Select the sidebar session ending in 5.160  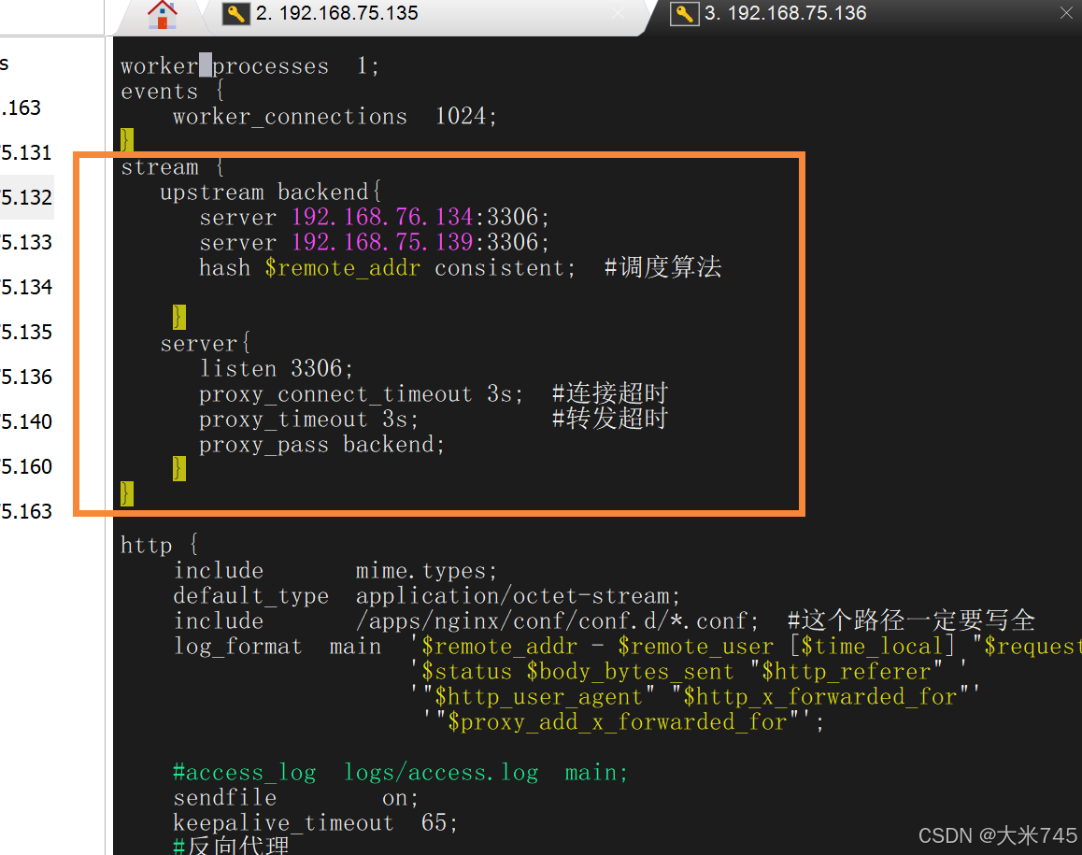tap(26, 466)
